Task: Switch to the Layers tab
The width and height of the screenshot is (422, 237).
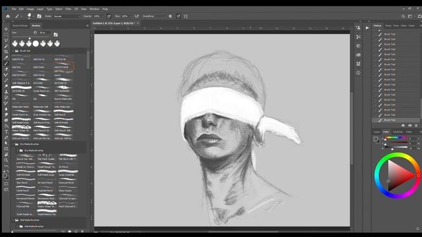Action: click(x=377, y=132)
